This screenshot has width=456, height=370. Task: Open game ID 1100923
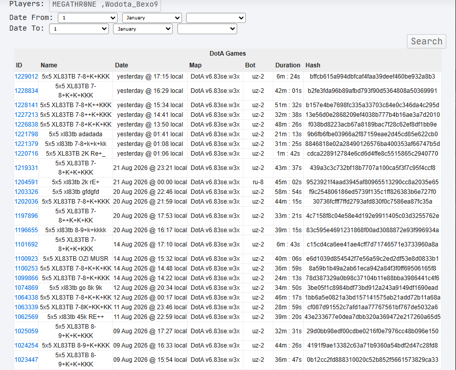26,258
